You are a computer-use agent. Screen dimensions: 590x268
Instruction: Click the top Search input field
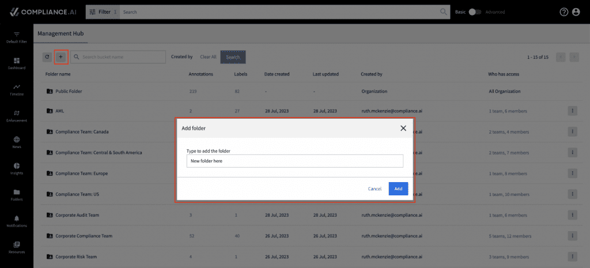[x=279, y=12]
